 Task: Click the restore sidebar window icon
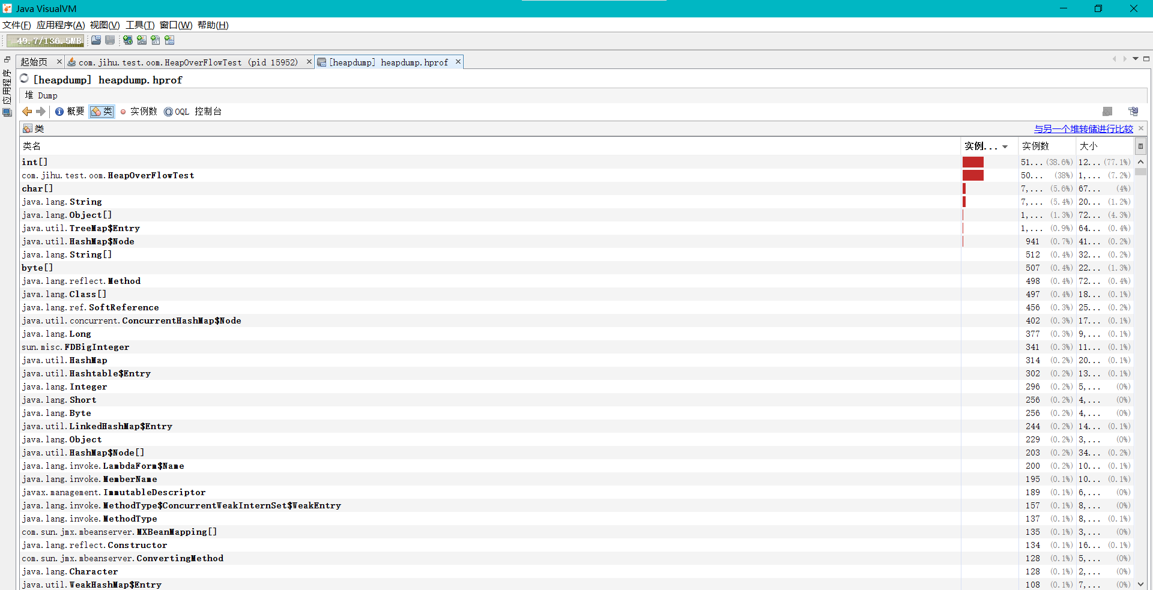pos(7,59)
